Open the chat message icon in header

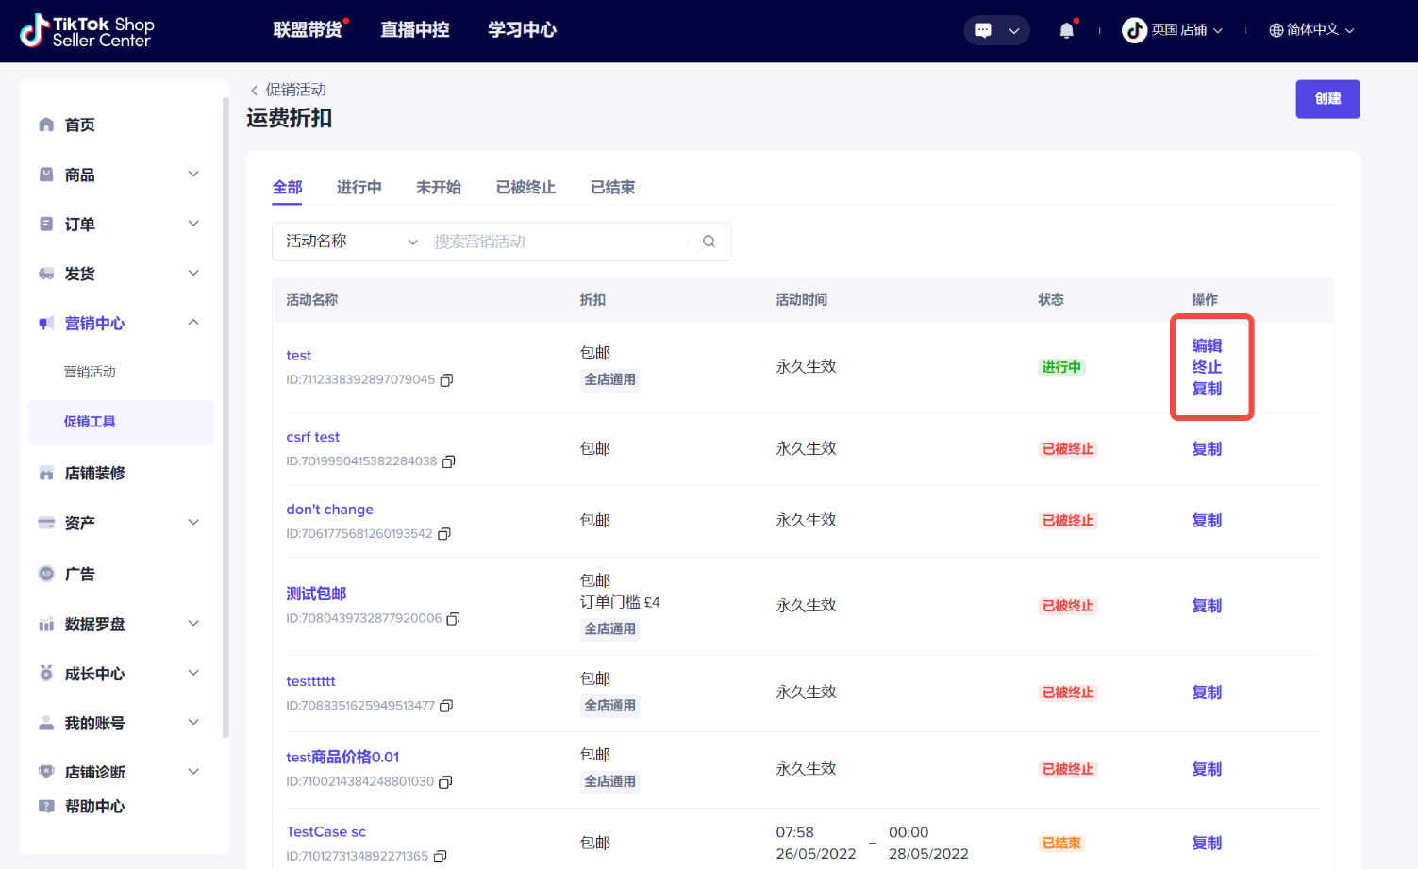tap(983, 30)
